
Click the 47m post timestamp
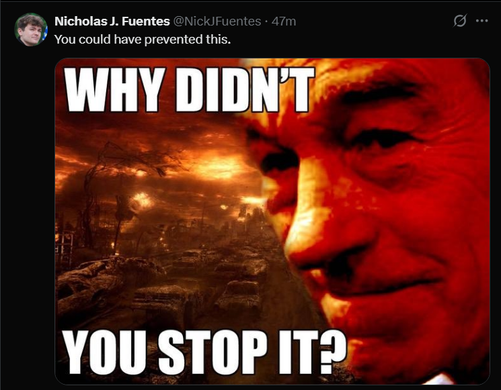(284, 21)
